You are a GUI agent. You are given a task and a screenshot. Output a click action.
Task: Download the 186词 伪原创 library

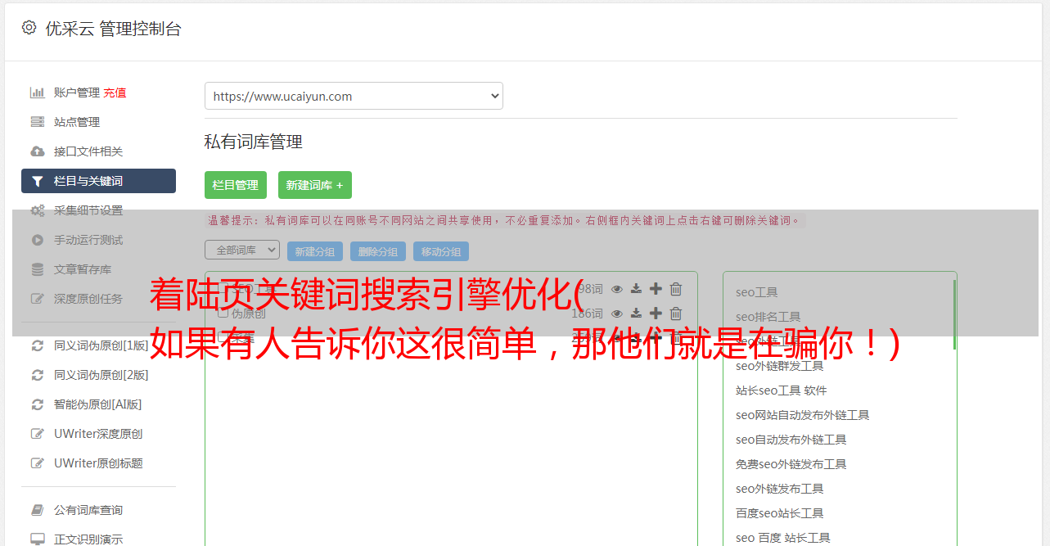pos(636,314)
